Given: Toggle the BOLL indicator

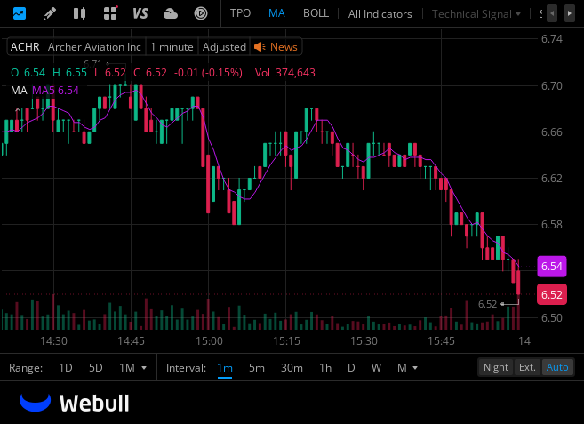Looking at the screenshot, I should click(316, 13).
